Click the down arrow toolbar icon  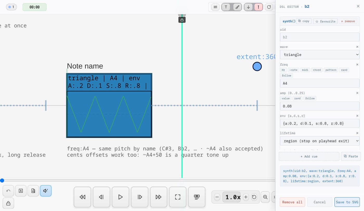[248, 7]
